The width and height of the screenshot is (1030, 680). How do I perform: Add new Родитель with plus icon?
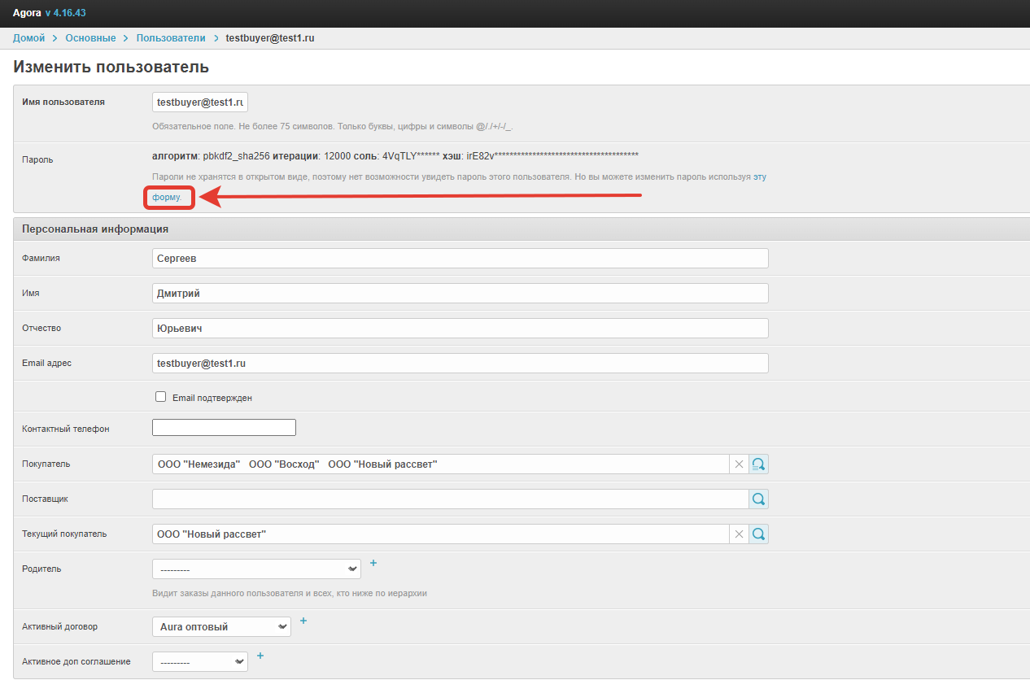(373, 563)
